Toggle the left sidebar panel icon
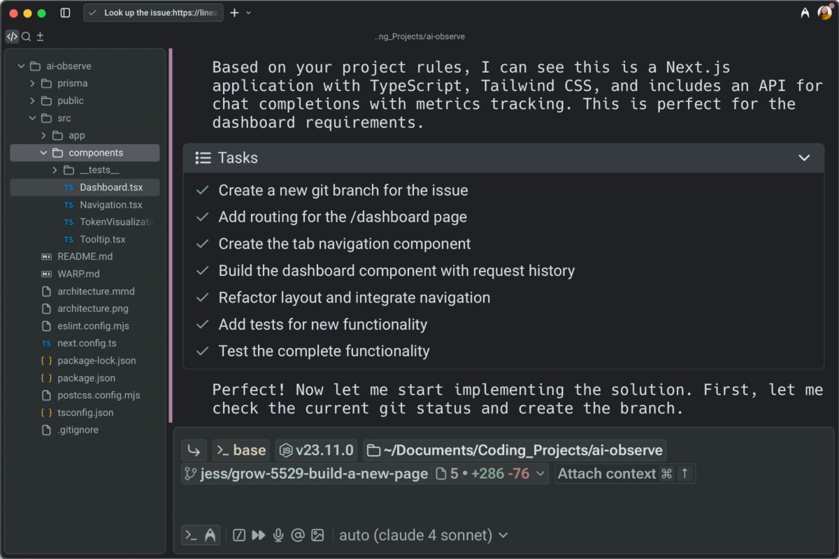This screenshot has width=839, height=559. click(65, 13)
